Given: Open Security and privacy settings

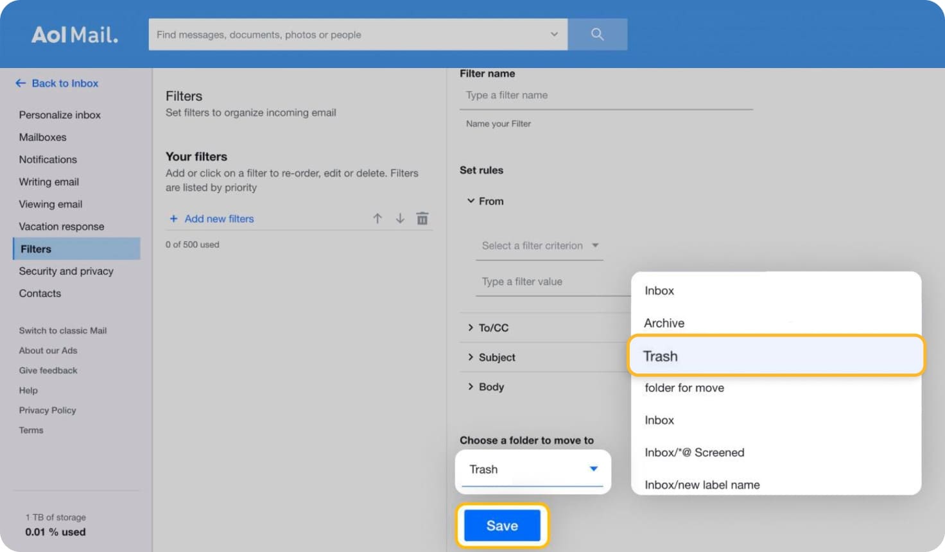Looking at the screenshot, I should [x=66, y=271].
